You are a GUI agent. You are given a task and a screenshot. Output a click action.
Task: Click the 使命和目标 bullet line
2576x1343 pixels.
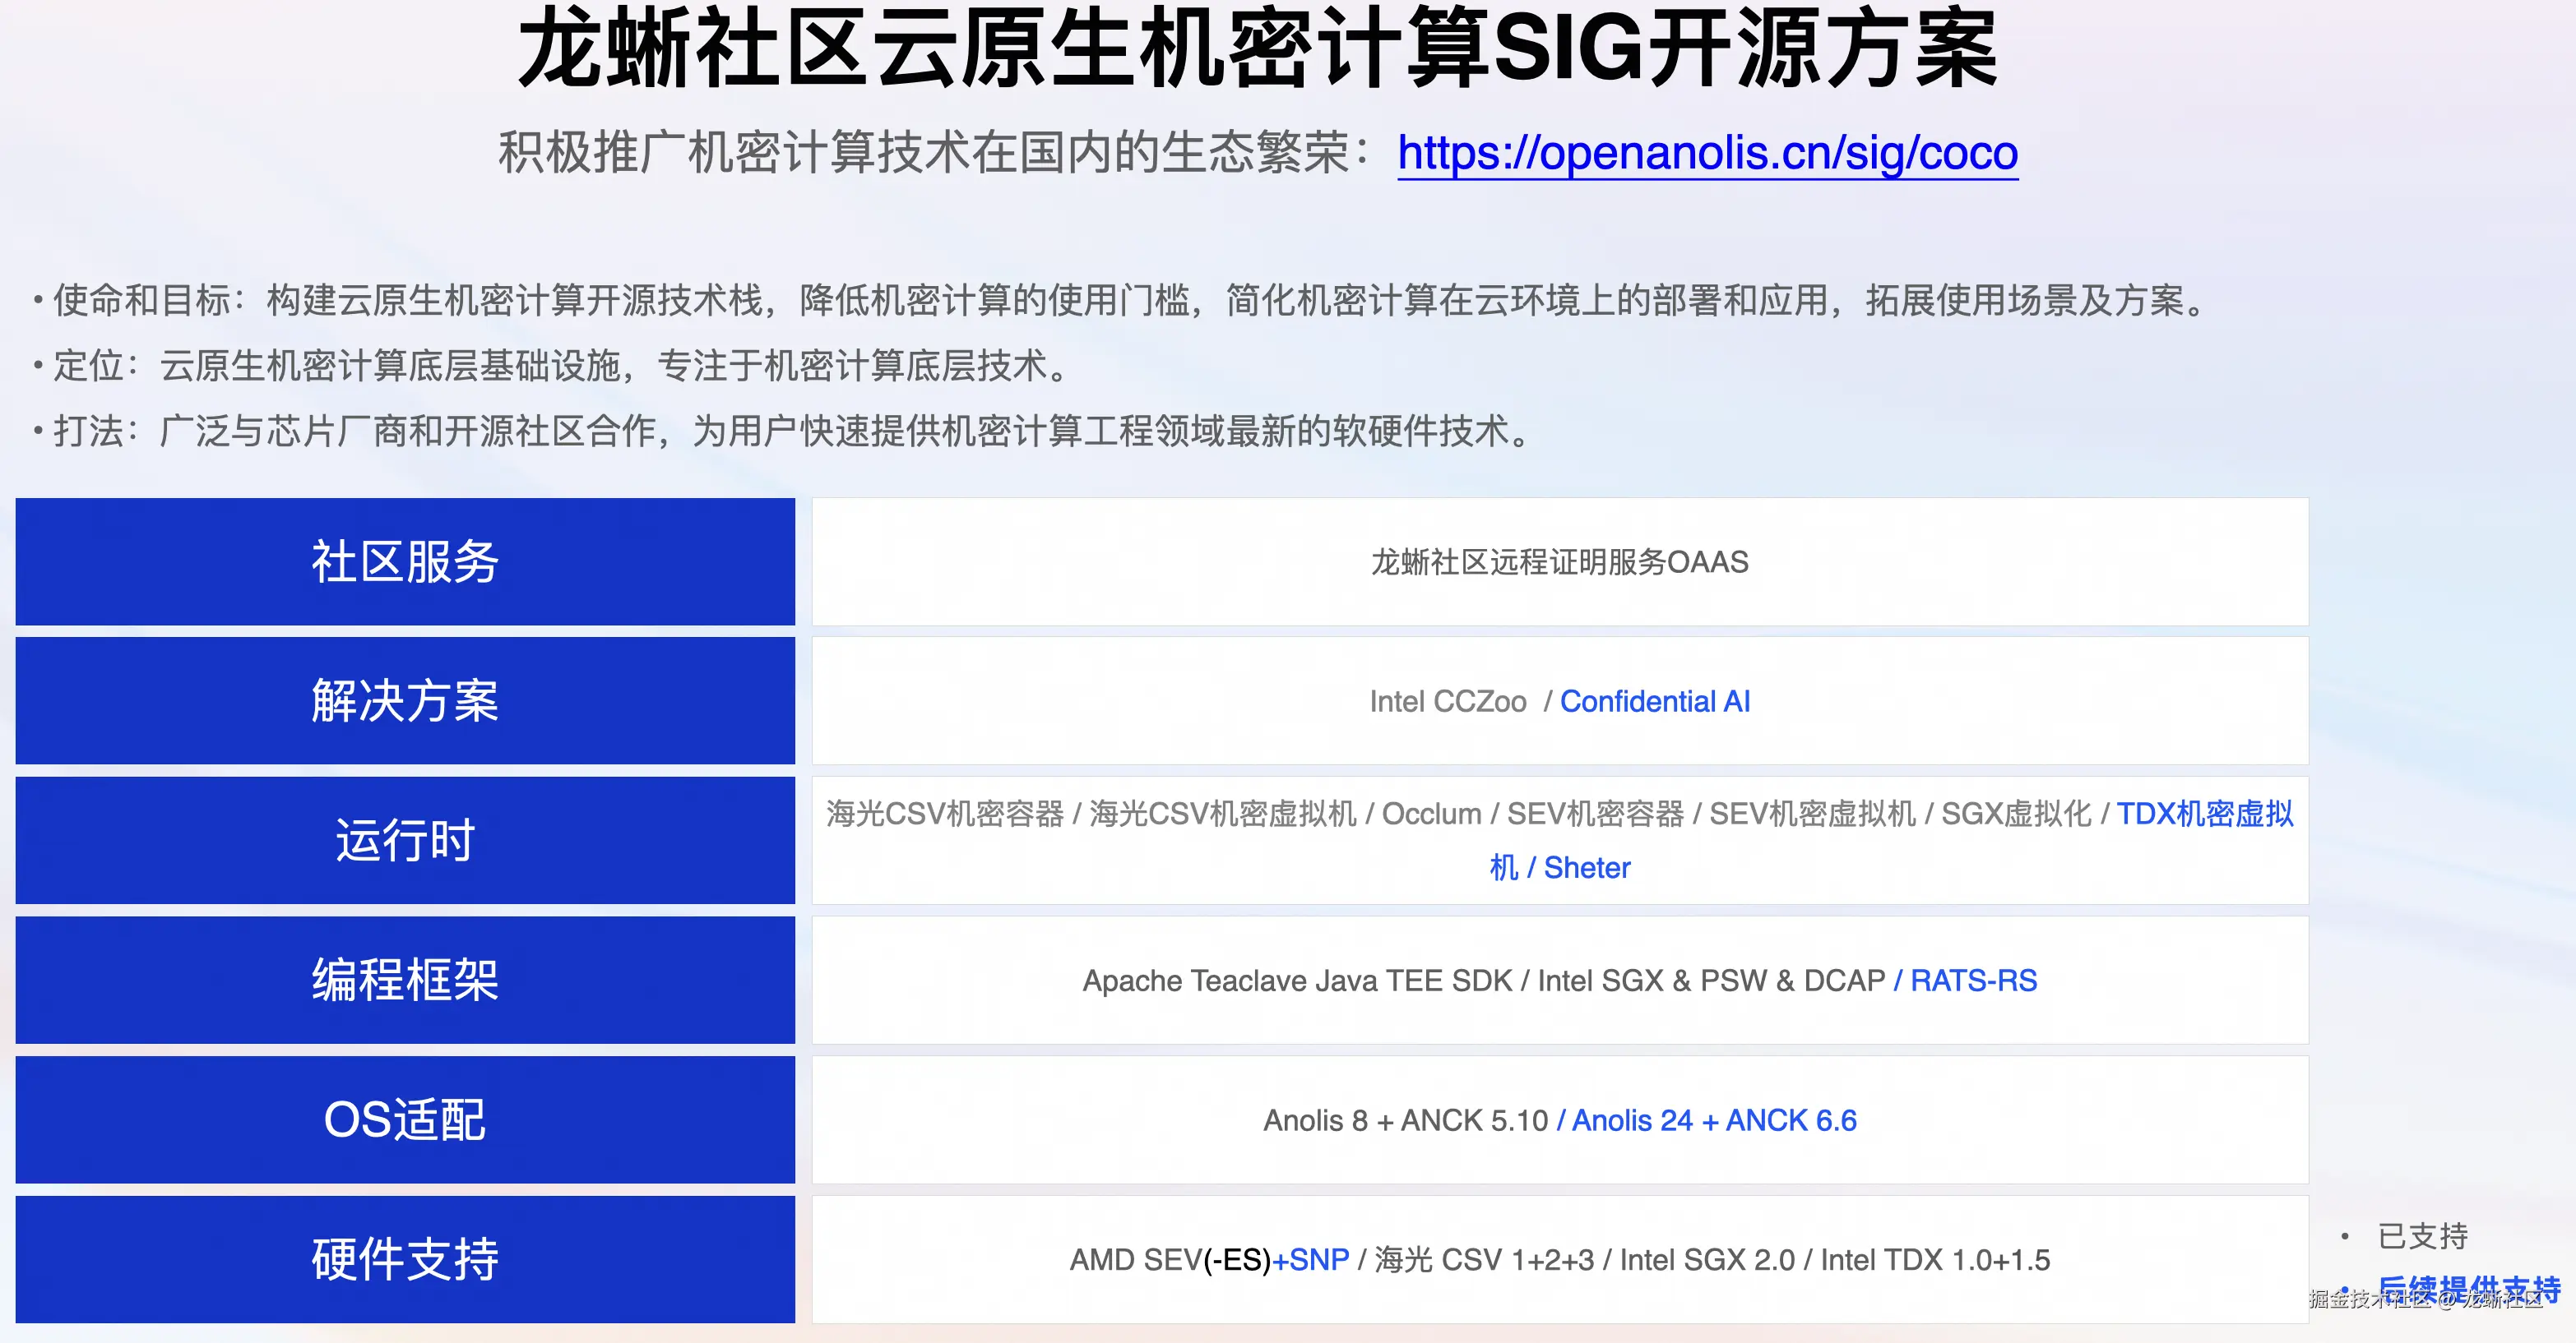1120,301
